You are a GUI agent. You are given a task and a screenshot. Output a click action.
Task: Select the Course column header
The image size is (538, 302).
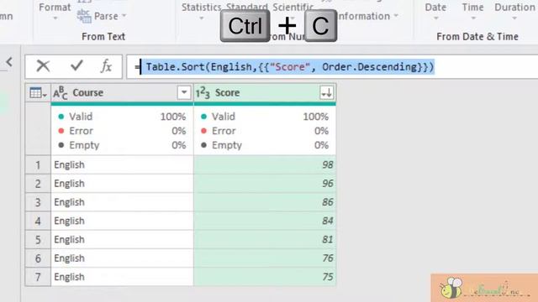click(122, 93)
